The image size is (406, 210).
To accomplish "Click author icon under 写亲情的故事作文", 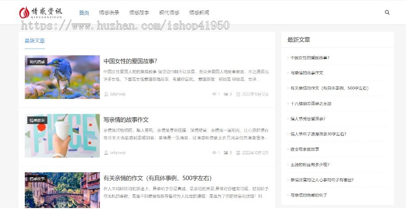I will pyautogui.click(x=106, y=152).
